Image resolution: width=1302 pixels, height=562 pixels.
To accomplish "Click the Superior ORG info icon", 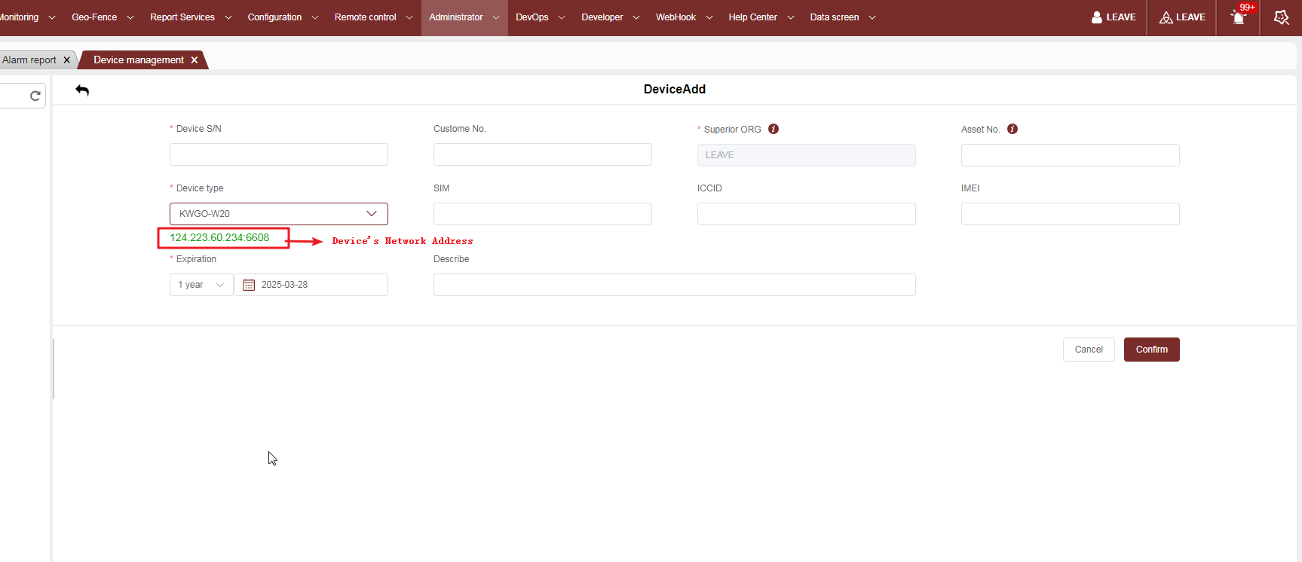I will (x=774, y=129).
